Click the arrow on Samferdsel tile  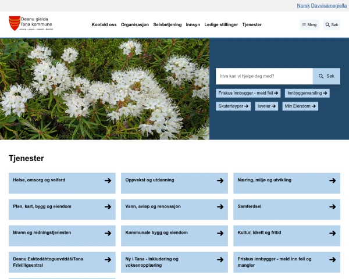click(333, 207)
